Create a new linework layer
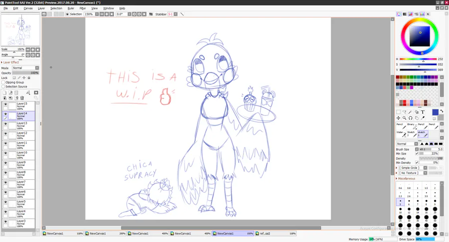 (10, 93)
